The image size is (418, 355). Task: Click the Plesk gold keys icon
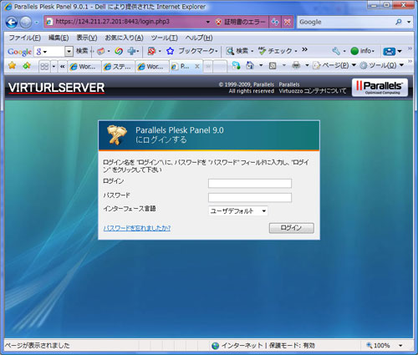coord(117,135)
